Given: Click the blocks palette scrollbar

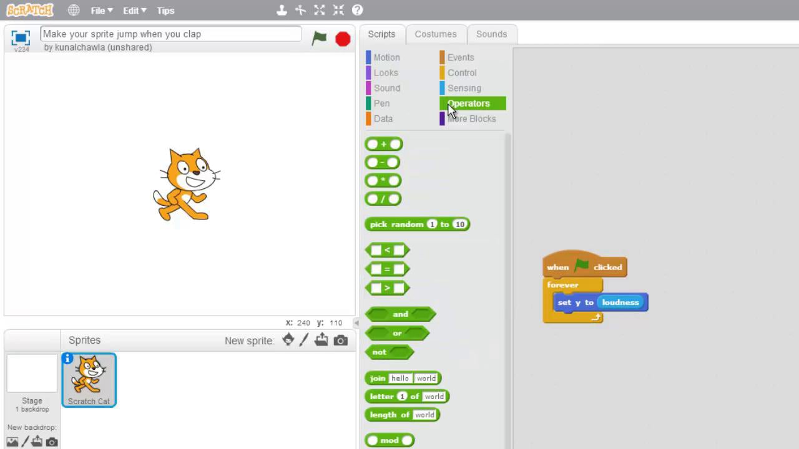Looking at the screenshot, I should [x=507, y=290].
